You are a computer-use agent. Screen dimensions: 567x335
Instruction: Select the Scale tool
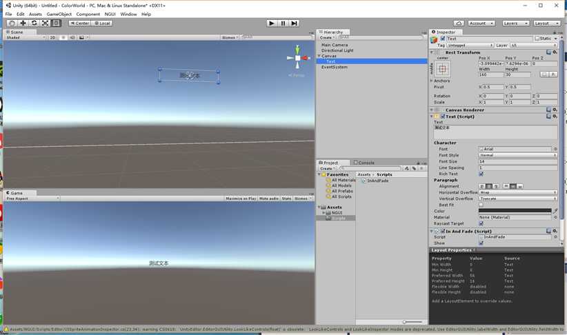tap(46, 23)
